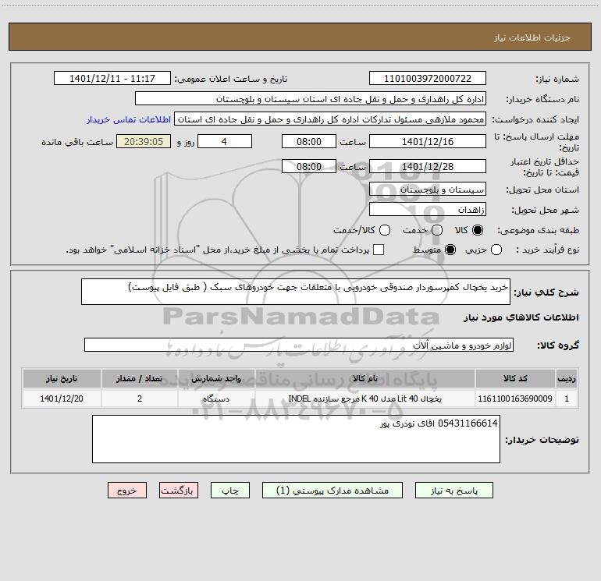Select the خدمت radio button

coord(437,230)
